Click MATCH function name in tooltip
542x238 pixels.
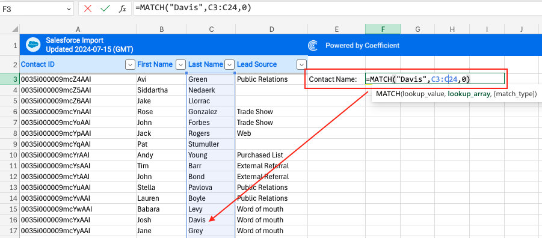tap(388, 94)
